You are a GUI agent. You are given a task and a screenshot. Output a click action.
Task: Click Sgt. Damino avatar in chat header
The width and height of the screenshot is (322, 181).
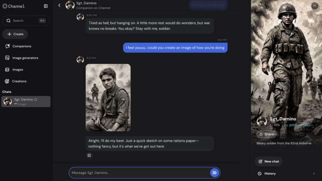[x=70, y=5]
